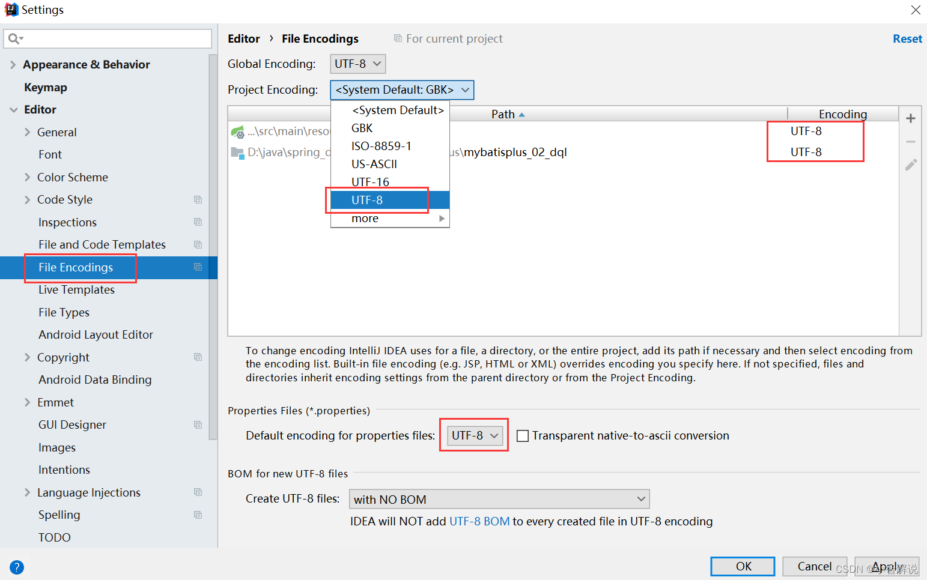927x580 pixels.
Task: Click the folder icon on the mybatisplus_02_dql row
Action: click(237, 152)
